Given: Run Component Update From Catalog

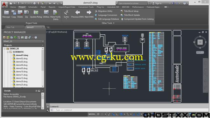Looking at the screenshot, I should point(137,19).
